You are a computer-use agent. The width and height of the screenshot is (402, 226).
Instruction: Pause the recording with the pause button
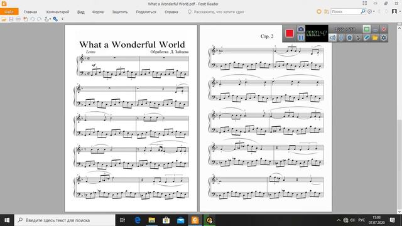(x=301, y=38)
